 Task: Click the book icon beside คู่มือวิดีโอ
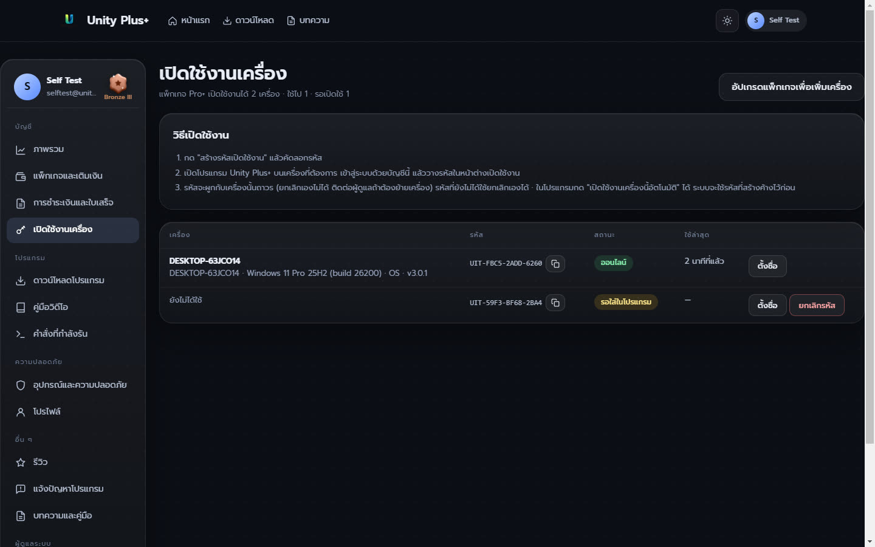pos(21,308)
